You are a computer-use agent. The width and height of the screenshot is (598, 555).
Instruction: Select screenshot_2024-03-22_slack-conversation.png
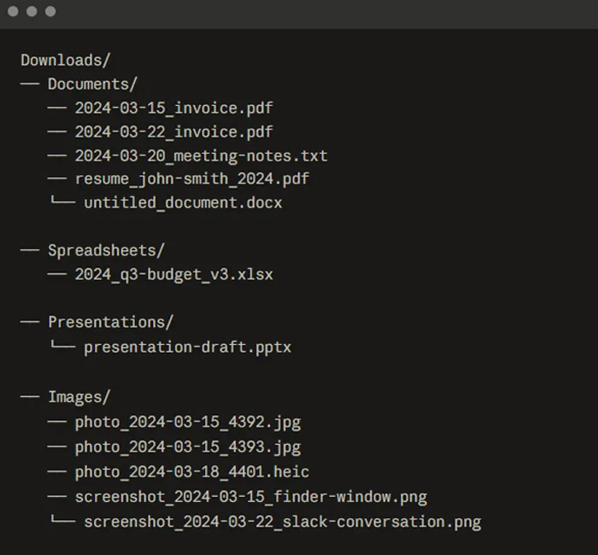(283, 522)
